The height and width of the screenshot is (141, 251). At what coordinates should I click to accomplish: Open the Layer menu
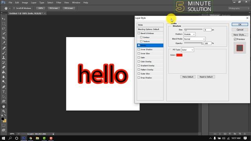point(34,3)
